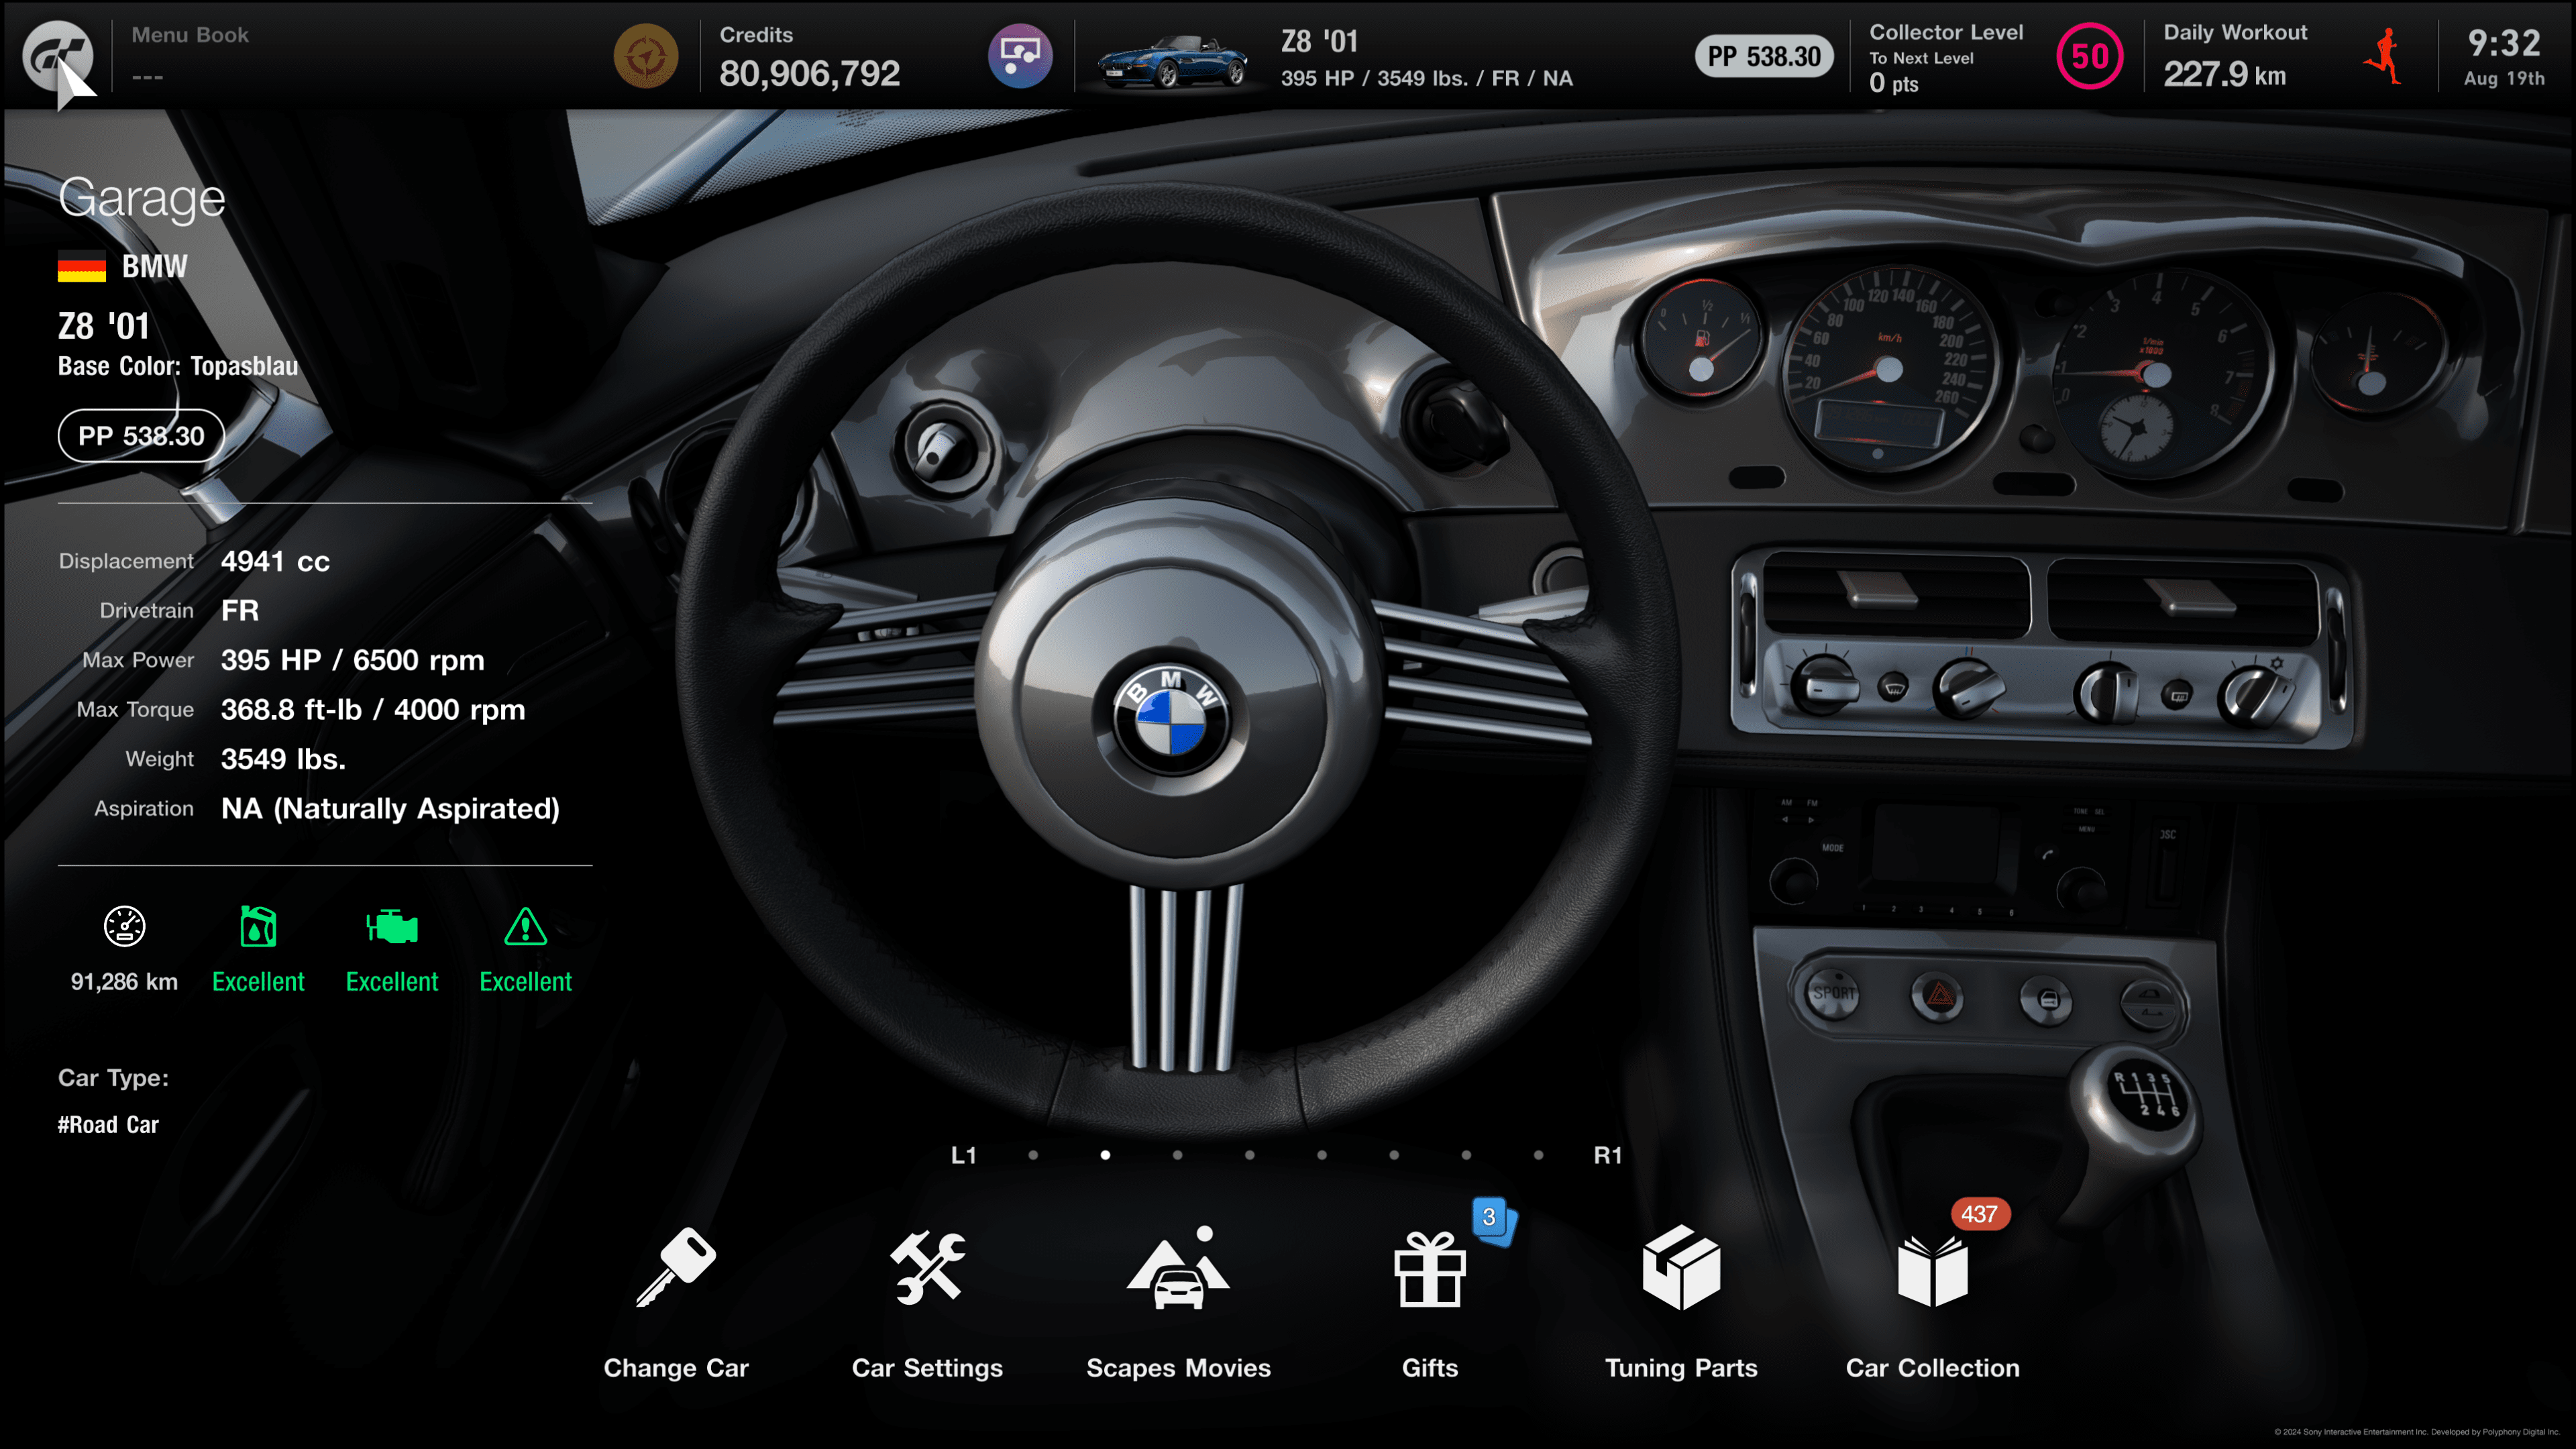Screen dimensions: 2576x1449
Task: Click the 91,286 km mileage text
Action: 124,982
